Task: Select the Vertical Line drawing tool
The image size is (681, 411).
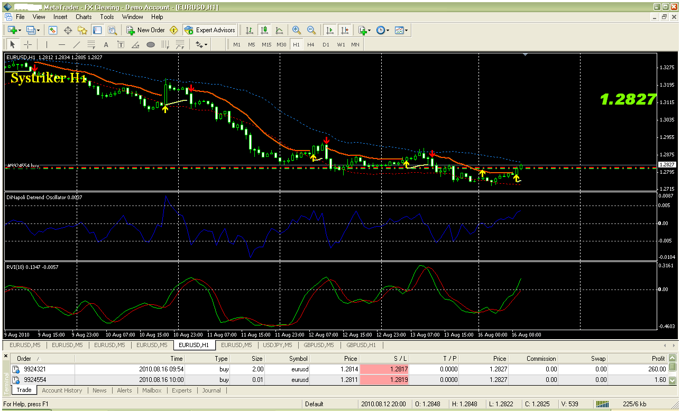Action: (47, 44)
